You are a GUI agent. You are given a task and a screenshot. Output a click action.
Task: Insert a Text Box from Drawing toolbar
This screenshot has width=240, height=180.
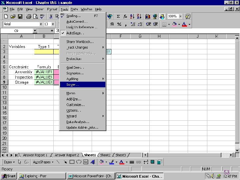pyautogui.click(x=86, y=162)
